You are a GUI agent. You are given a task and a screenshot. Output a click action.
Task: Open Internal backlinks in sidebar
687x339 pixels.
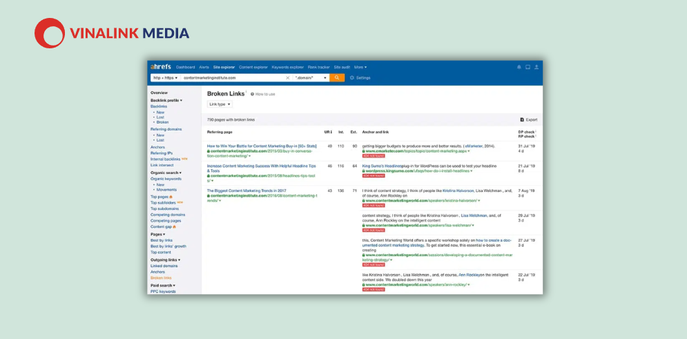click(166, 159)
